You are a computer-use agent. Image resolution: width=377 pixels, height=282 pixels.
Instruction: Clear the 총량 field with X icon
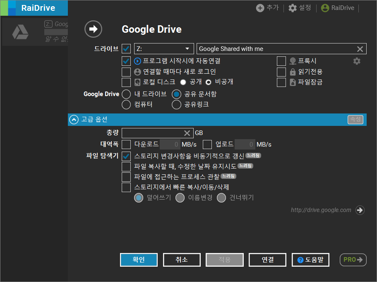[187, 133]
